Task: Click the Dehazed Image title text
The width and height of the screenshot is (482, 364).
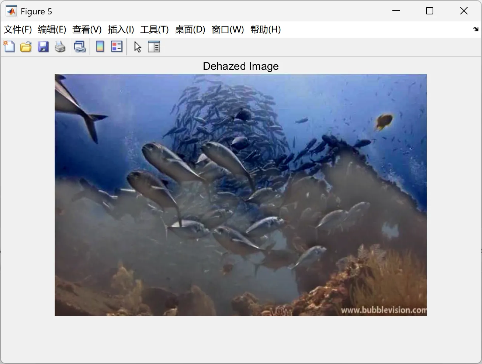Action: (x=241, y=66)
